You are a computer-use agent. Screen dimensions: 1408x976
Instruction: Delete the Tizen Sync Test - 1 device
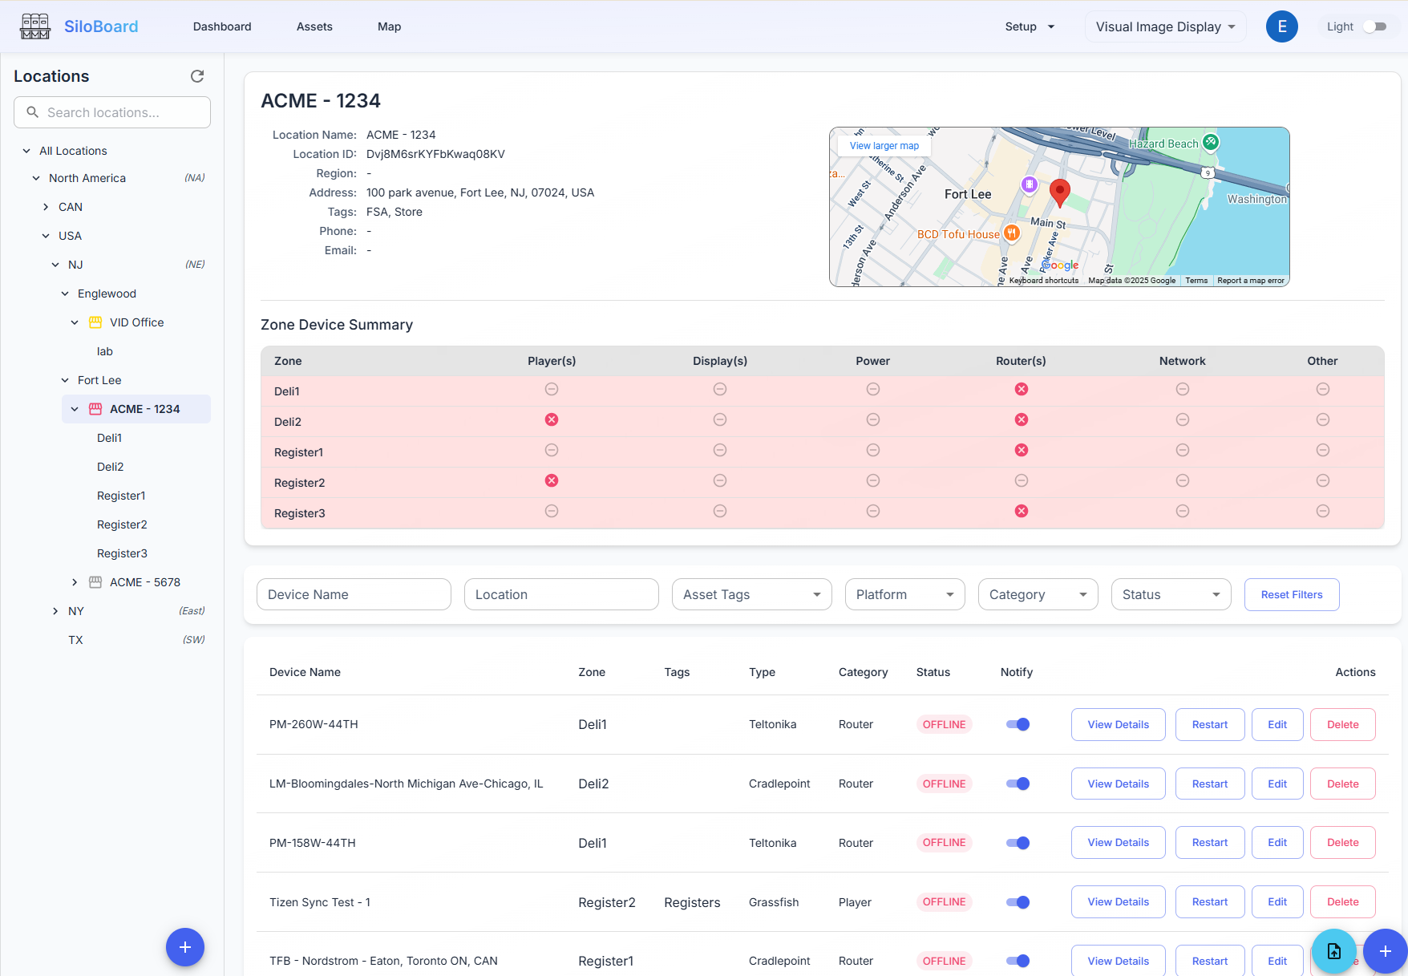tap(1342, 902)
